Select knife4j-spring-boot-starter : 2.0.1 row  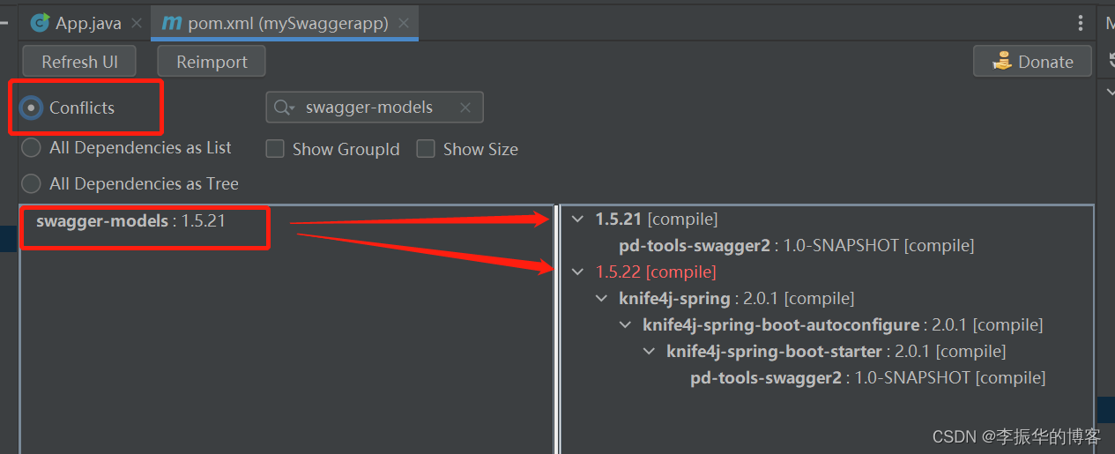point(836,351)
